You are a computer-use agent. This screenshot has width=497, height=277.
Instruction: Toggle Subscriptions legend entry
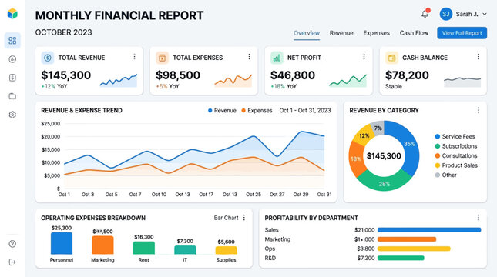tap(456, 146)
